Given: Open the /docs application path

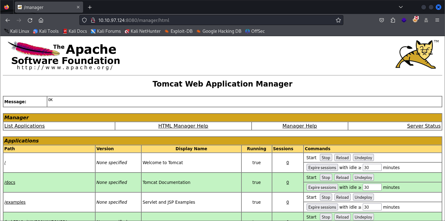Looking at the screenshot, I should [10, 182].
